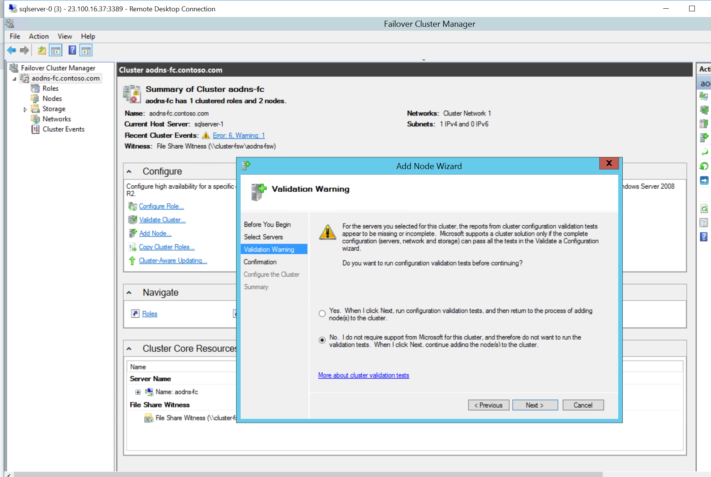Click Next in Add Node Wizard
Viewport: 711px width, 477px height.
pyautogui.click(x=534, y=405)
